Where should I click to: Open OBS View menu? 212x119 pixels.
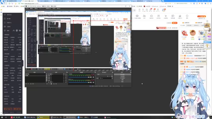click(36, 8)
